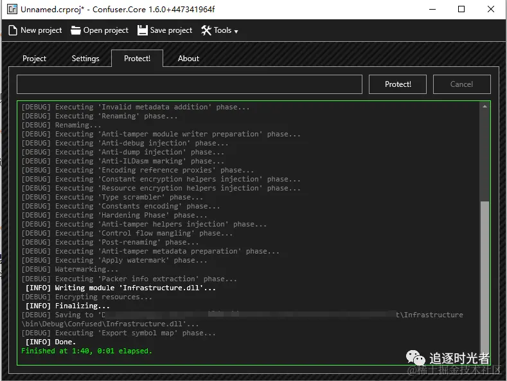Click the 'Anti-dump injection' phase log line
This screenshot has width=507, height=381.
123,152
